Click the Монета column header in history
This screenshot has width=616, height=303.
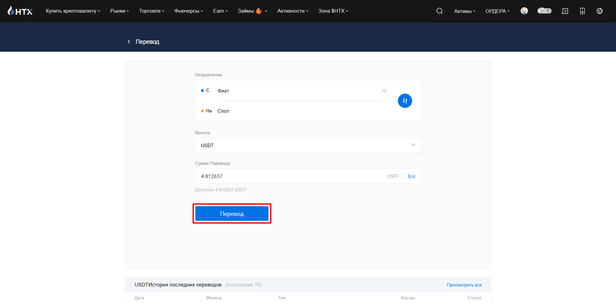pyautogui.click(x=214, y=298)
